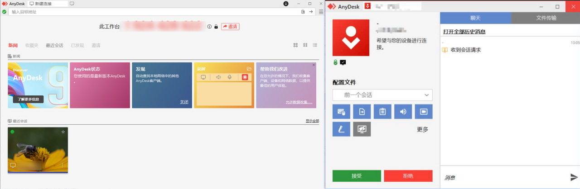Click the new session tab icon

click(x=72, y=4)
